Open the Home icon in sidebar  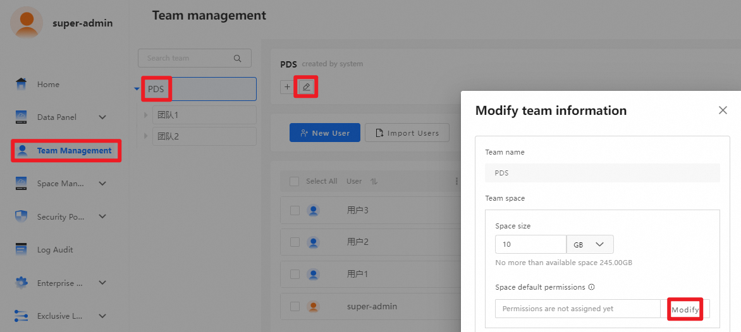click(x=21, y=84)
